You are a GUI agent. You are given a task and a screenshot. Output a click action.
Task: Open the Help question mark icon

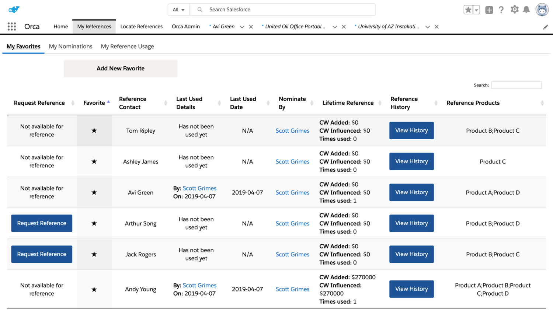(501, 10)
